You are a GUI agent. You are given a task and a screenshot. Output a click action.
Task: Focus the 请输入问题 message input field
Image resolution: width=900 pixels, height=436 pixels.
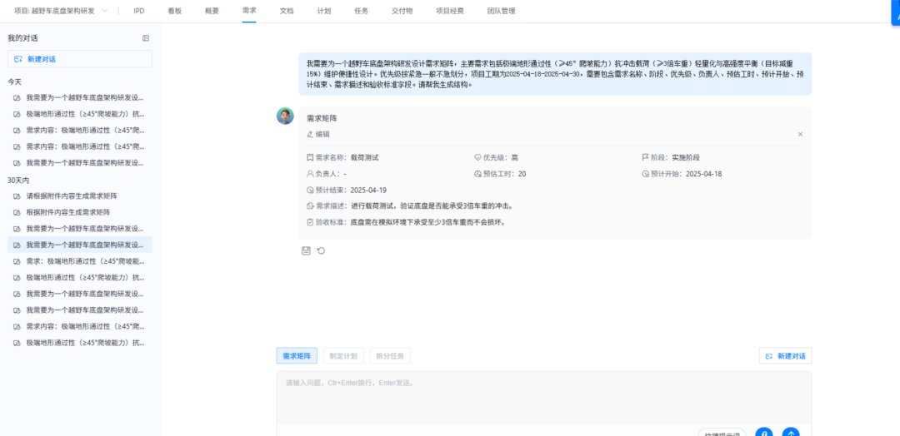pyautogui.click(x=543, y=397)
